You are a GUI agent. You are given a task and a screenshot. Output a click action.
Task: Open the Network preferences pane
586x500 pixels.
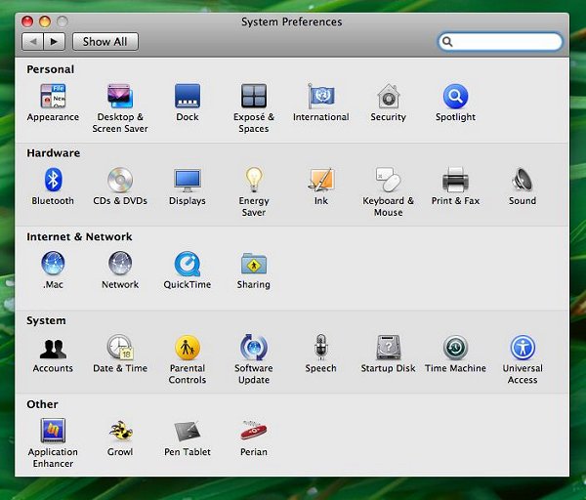120,265
